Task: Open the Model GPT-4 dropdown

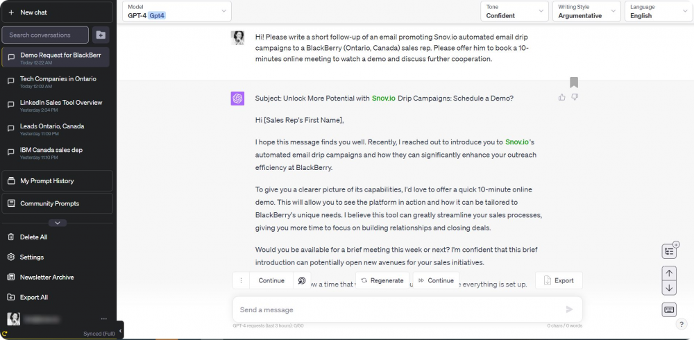Action: coord(177,12)
